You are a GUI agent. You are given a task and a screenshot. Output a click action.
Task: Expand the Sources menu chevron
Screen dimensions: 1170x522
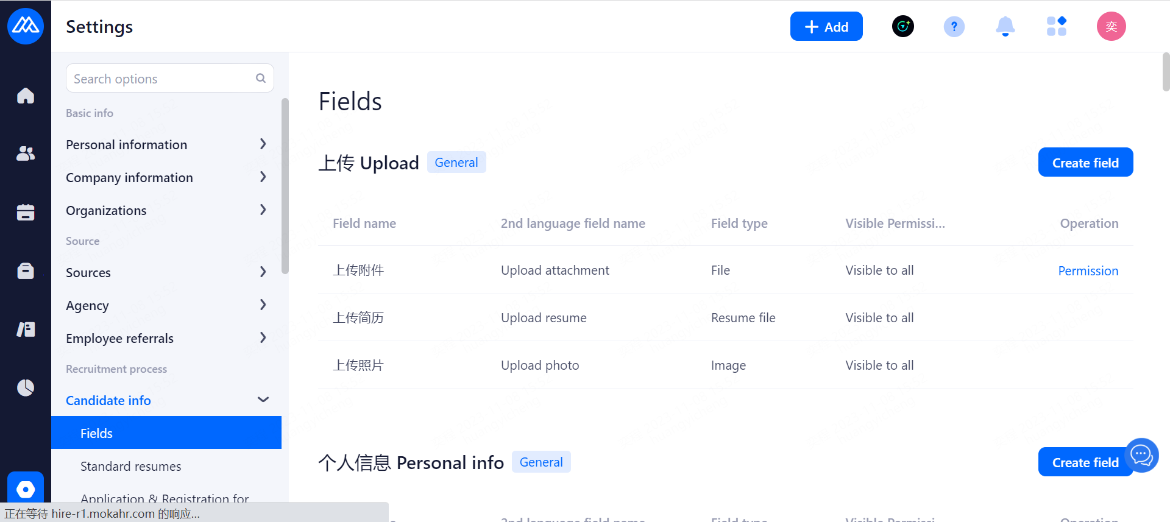263,272
